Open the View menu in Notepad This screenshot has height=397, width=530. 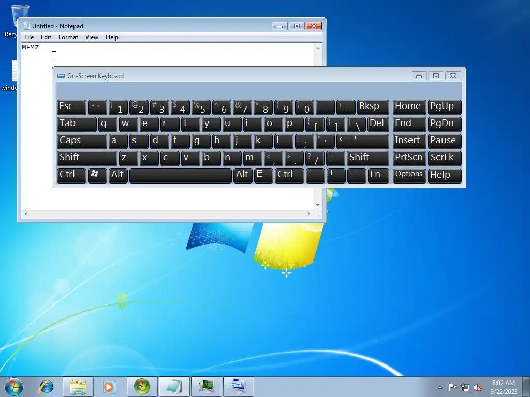point(92,37)
